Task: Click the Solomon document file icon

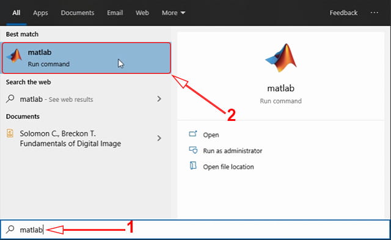Action: pyautogui.click(x=10, y=133)
